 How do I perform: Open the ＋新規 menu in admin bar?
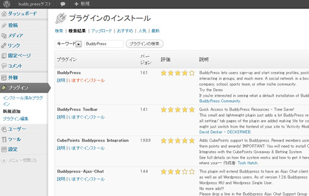(82, 4)
